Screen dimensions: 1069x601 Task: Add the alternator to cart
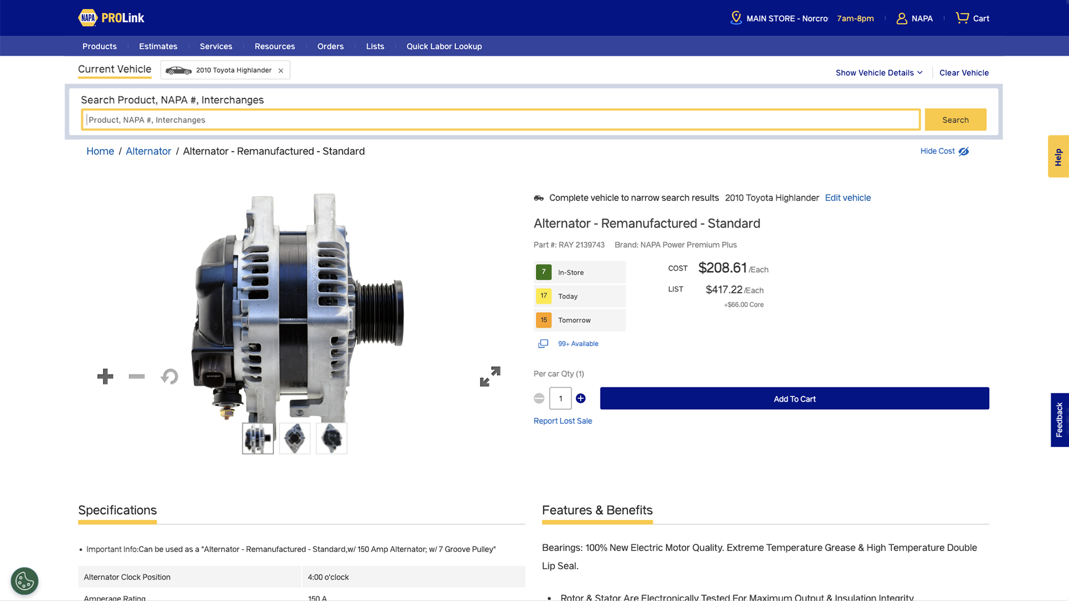point(795,399)
